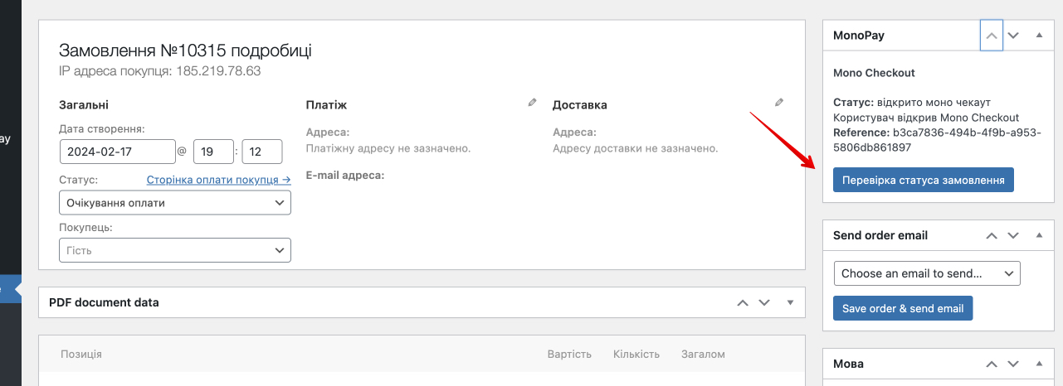Image resolution: width=1063 pixels, height=386 pixels.
Task: Move PDF document data panel down
Action: (765, 302)
